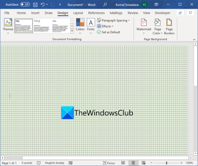Click the Redo icon in title bar
The width and height of the screenshot is (198, 166).
(x=53, y=5)
